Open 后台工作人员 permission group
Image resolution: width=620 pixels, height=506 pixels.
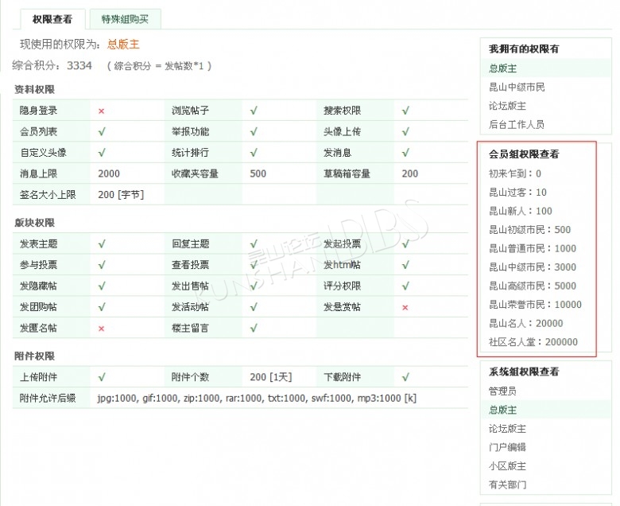point(517,124)
